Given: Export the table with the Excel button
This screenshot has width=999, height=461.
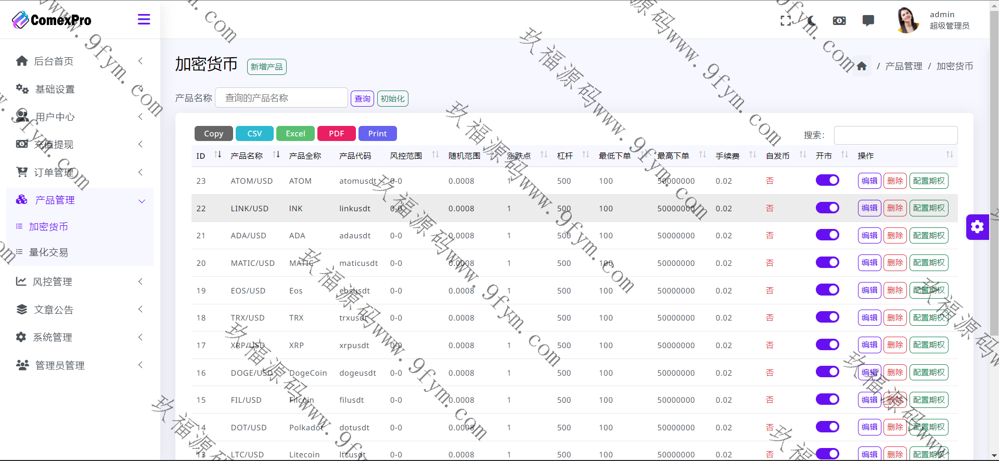Looking at the screenshot, I should coord(295,134).
